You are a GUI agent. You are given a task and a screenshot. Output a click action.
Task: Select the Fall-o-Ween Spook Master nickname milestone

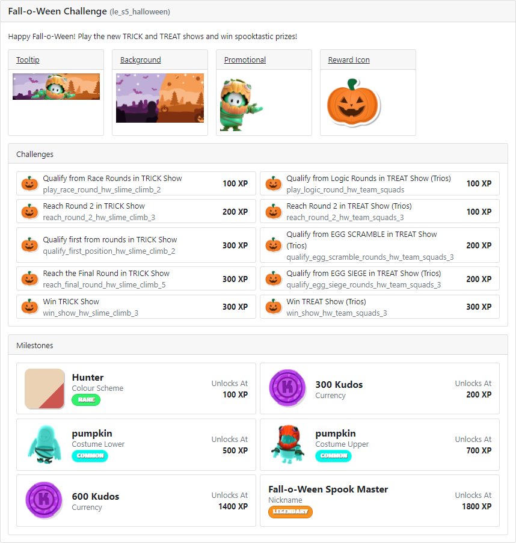(379, 500)
